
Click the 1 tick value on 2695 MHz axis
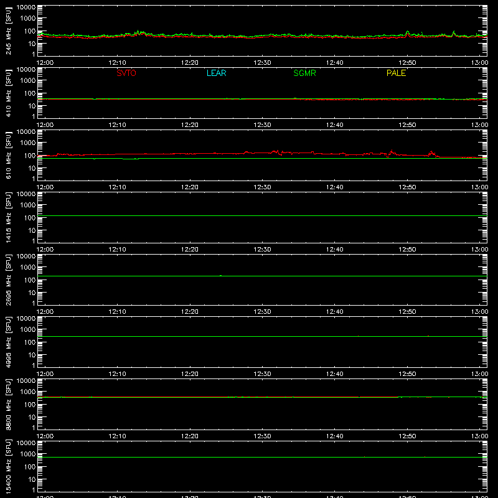(x=34, y=303)
